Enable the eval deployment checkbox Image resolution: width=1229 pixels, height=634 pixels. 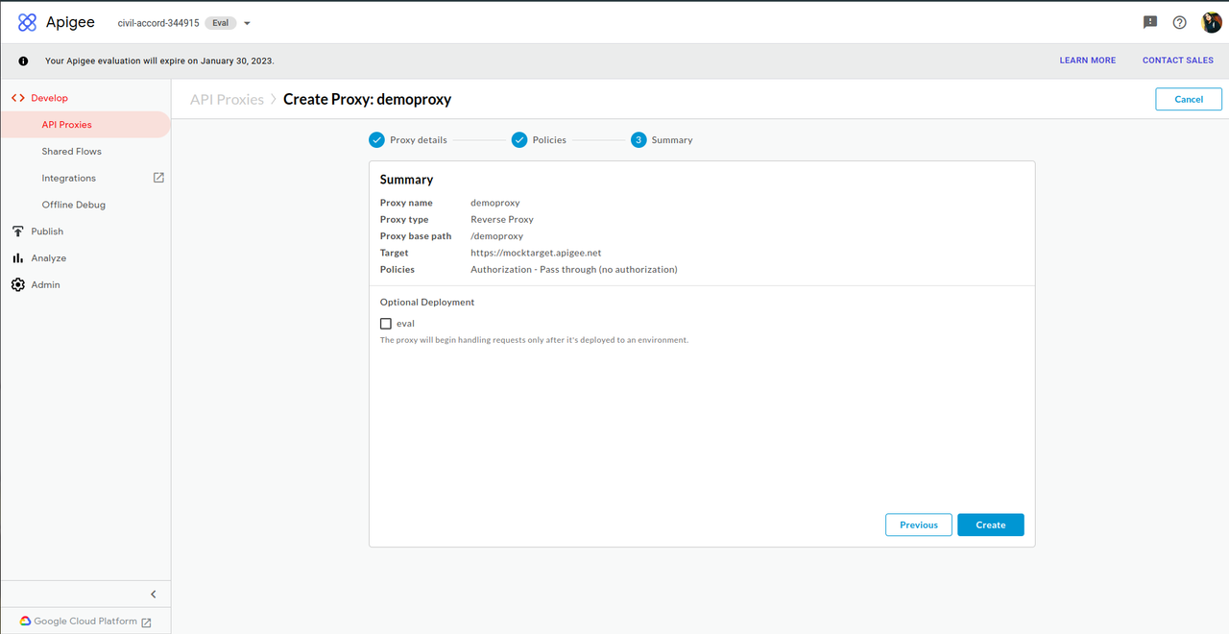tap(386, 324)
